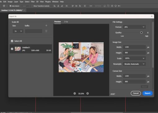
Task: Add a new scale size with plus icon
Action: [46, 25]
